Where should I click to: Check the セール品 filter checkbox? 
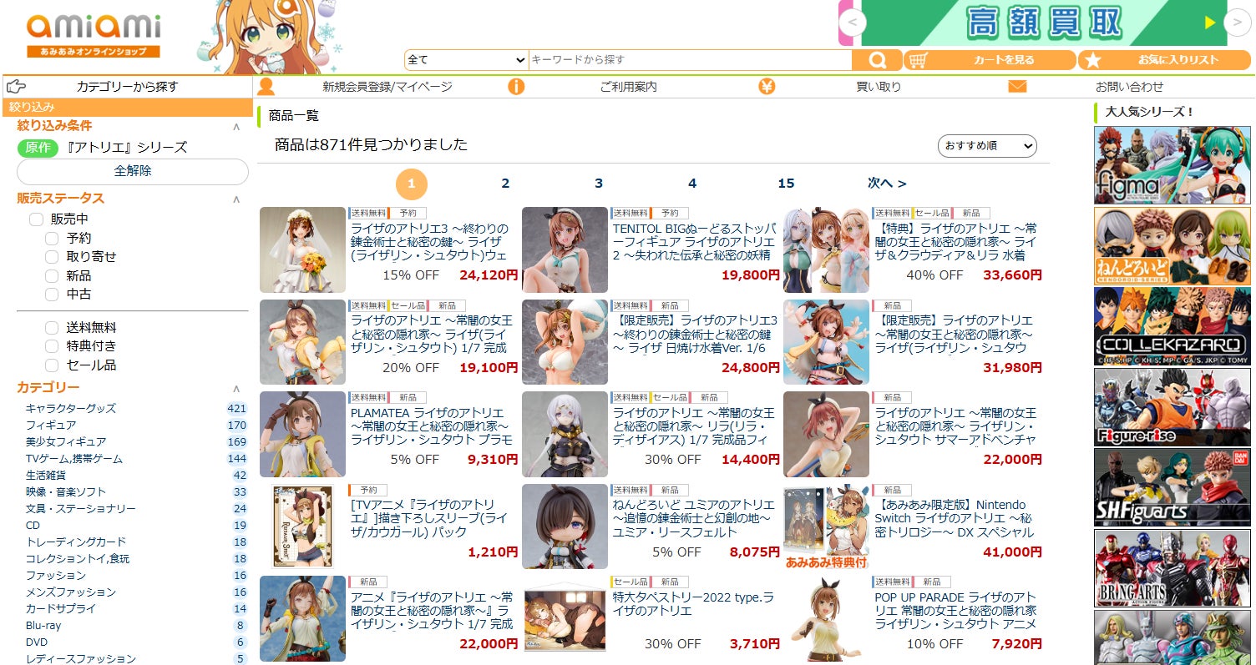point(52,365)
